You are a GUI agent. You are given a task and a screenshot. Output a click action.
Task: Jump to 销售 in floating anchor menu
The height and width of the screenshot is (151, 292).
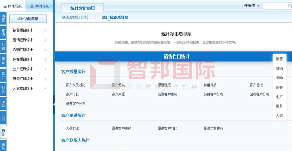coord(279,59)
